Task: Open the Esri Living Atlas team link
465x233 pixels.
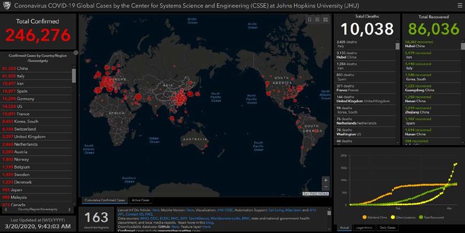Action: (284, 210)
